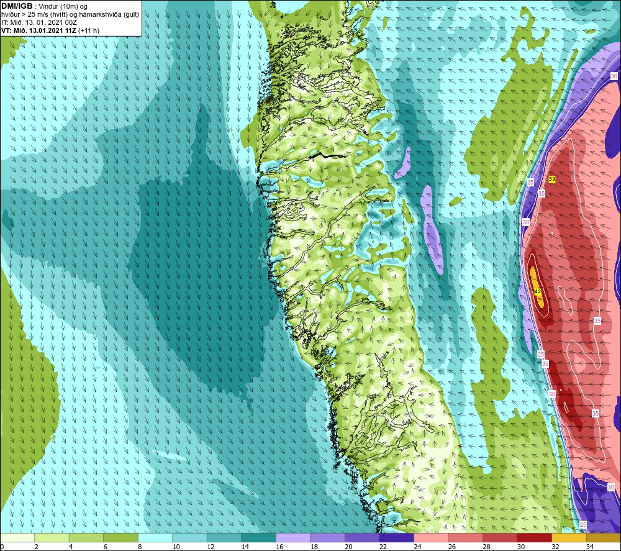
Task: Select the light green 2–4 m/s legend swatch
Action: click(52, 537)
